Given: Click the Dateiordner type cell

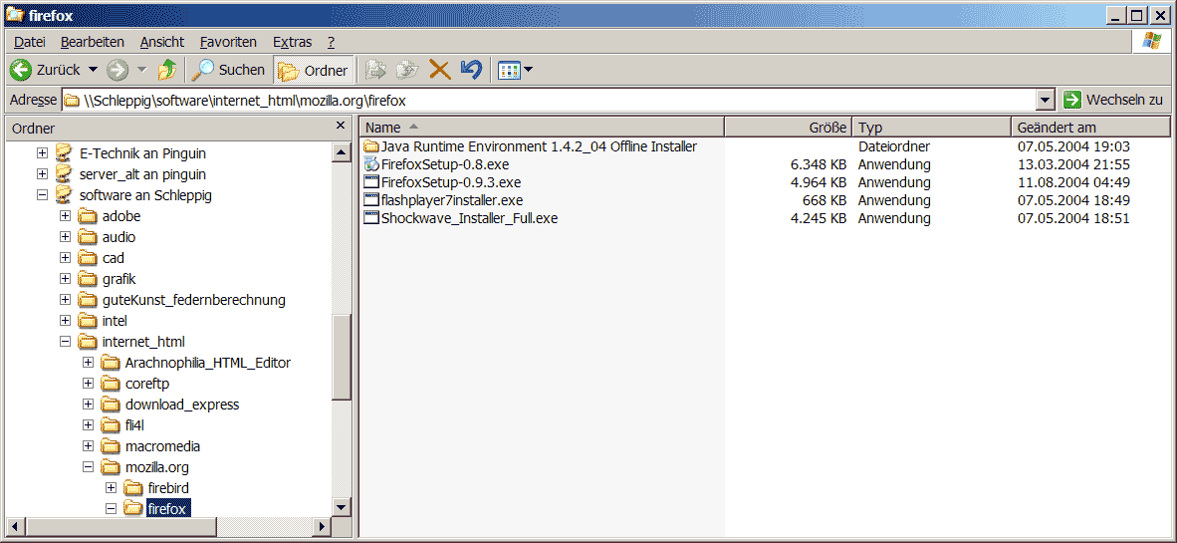Looking at the screenshot, I should [x=894, y=146].
